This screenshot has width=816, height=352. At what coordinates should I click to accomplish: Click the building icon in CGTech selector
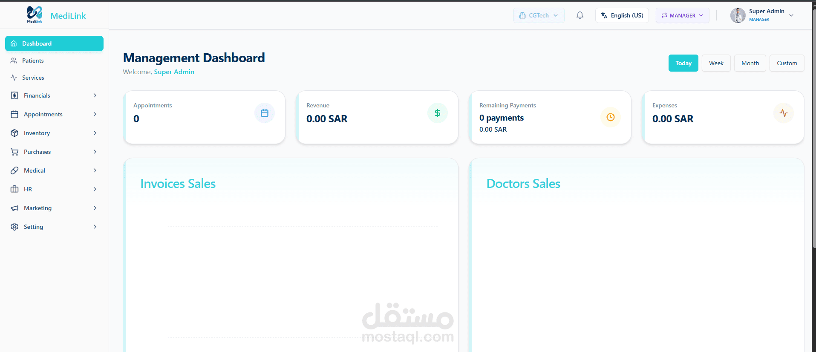(x=522, y=15)
